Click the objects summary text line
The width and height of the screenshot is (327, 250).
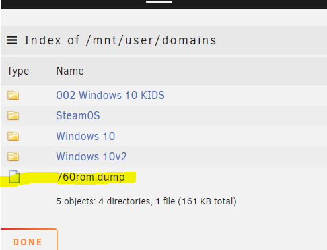[146, 201]
